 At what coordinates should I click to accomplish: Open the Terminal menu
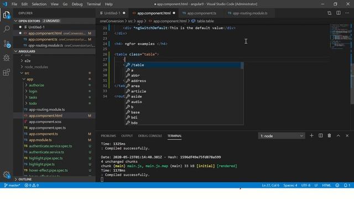93,4
